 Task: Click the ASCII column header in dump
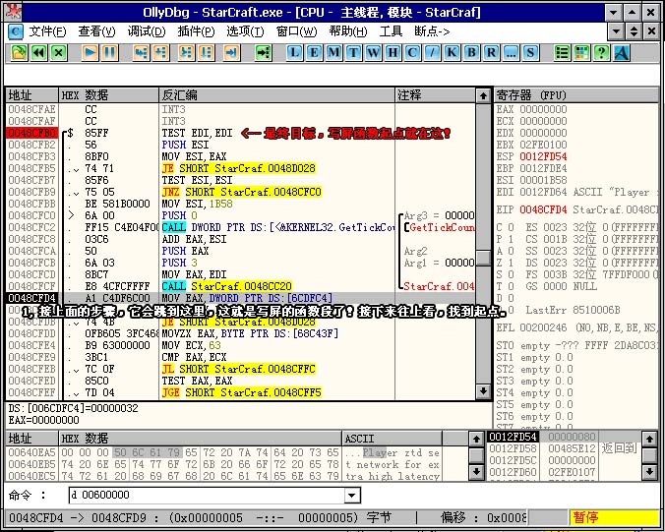pyautogui.click(x=392, y=439)
